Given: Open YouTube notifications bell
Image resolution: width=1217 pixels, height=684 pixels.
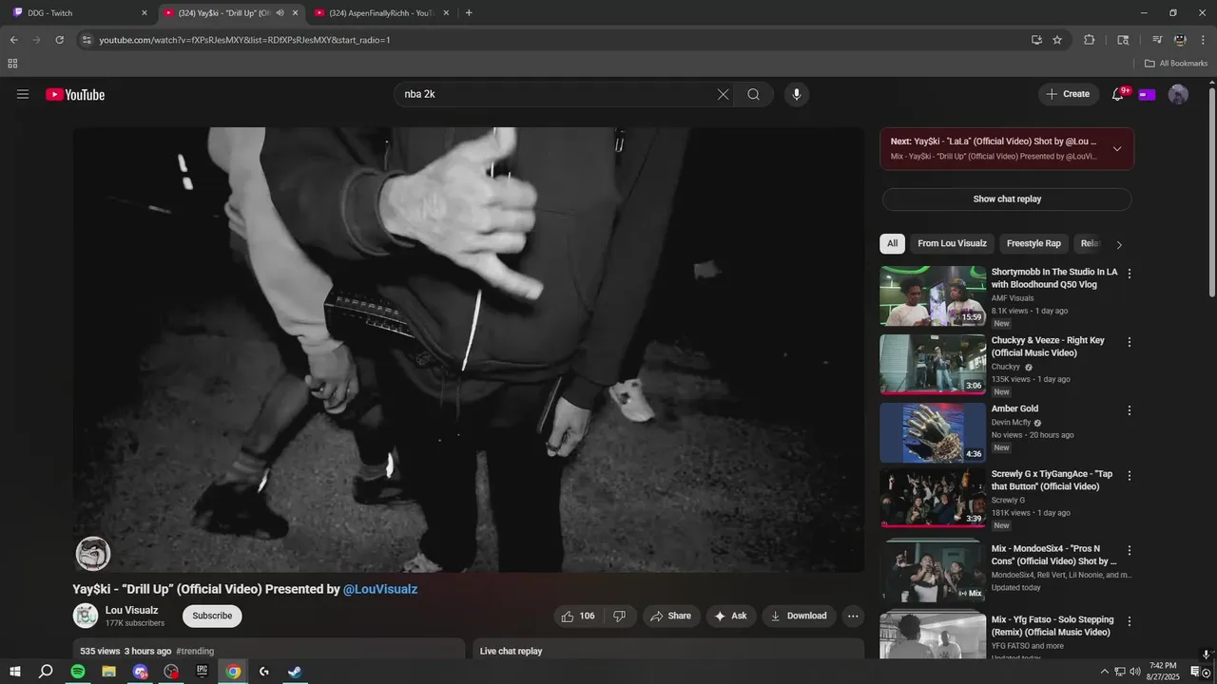Looking at the screenshot, I should [x=1118, y=94].
